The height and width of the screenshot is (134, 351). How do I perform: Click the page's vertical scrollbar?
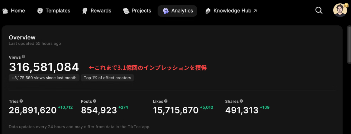coord(349,45)
